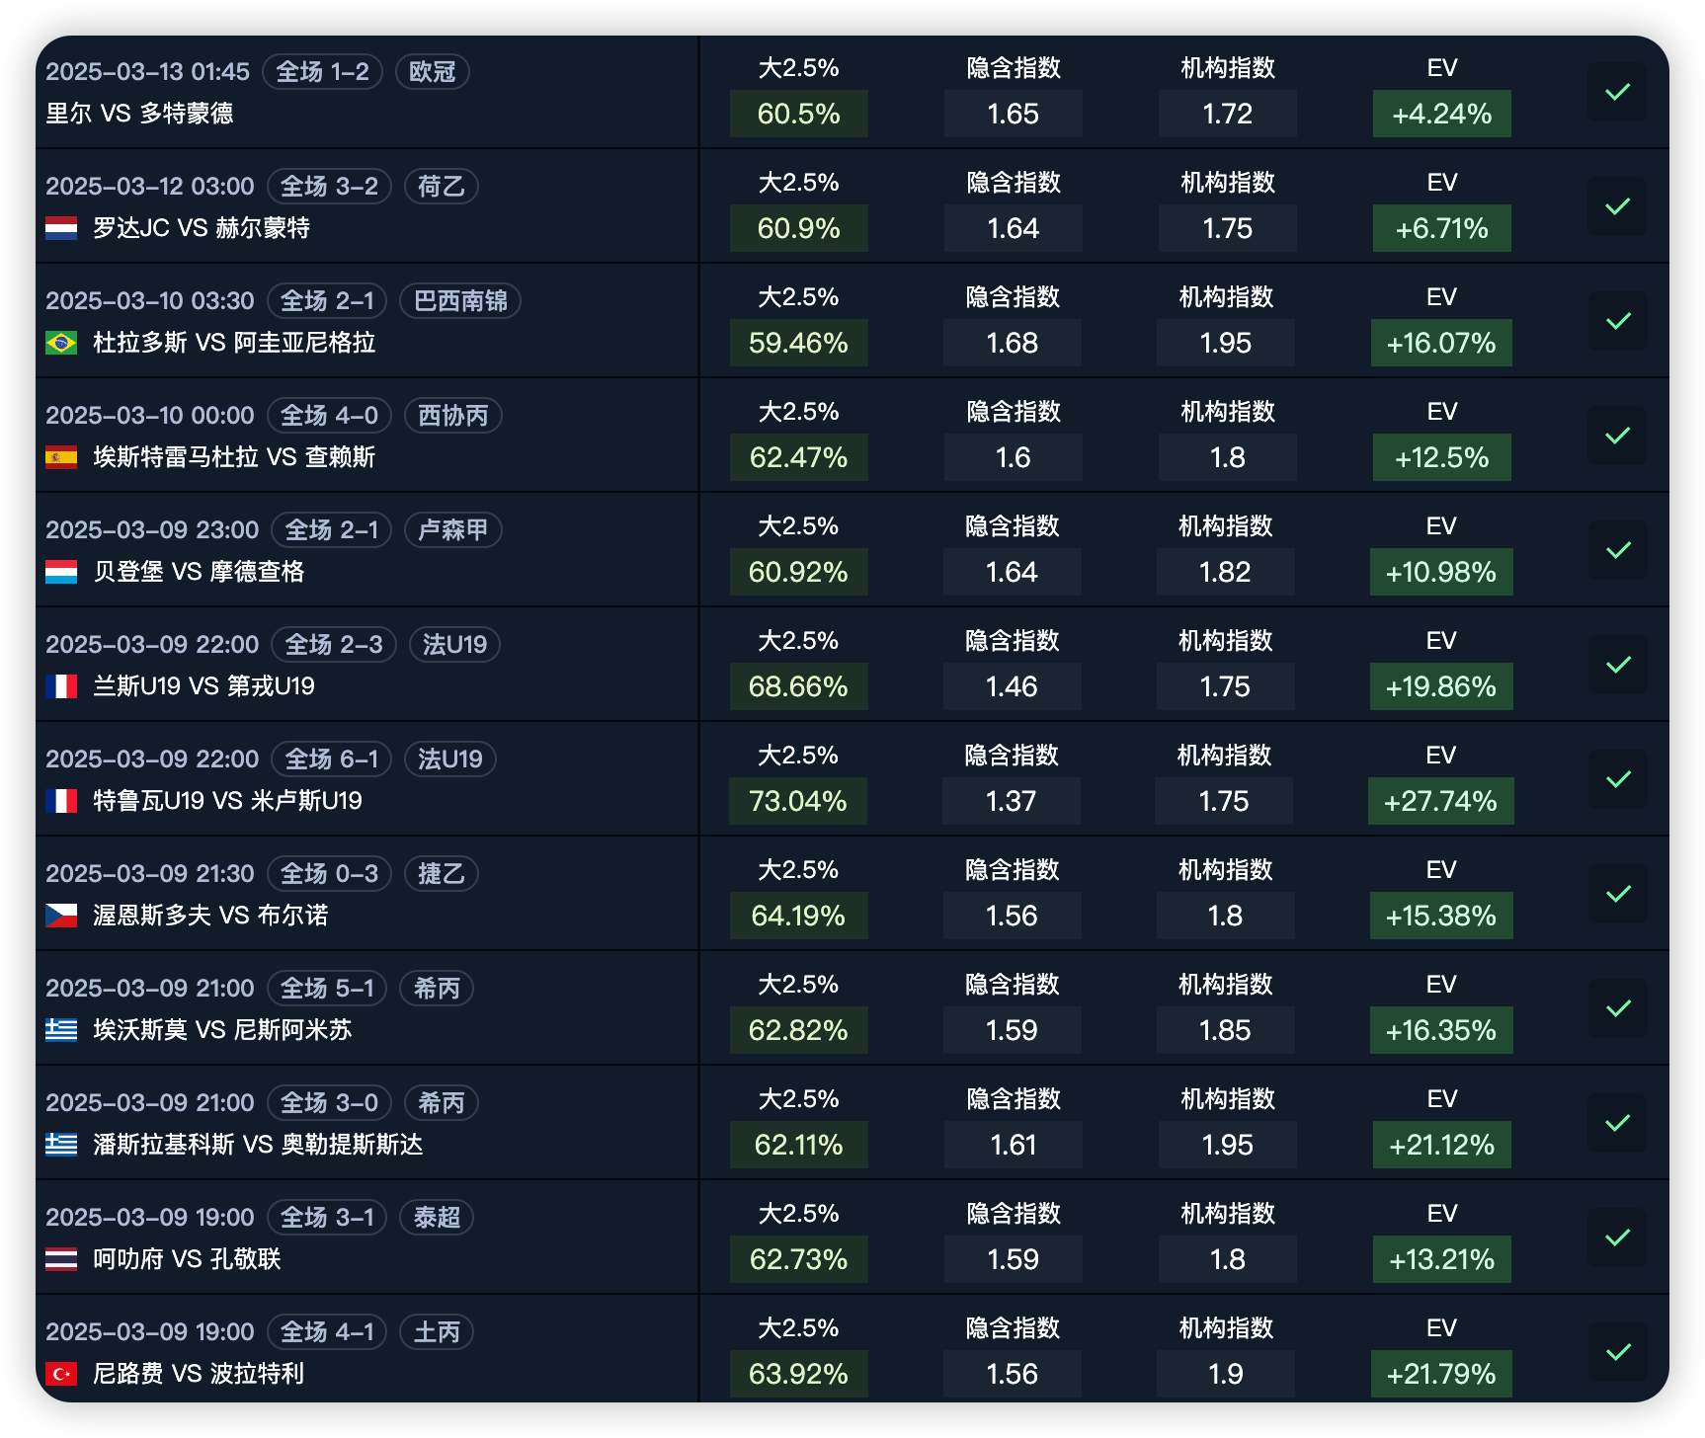
Task: Toggle the checkmark for 里尔 VS 多特蒙德
Action: (1617, 92)
